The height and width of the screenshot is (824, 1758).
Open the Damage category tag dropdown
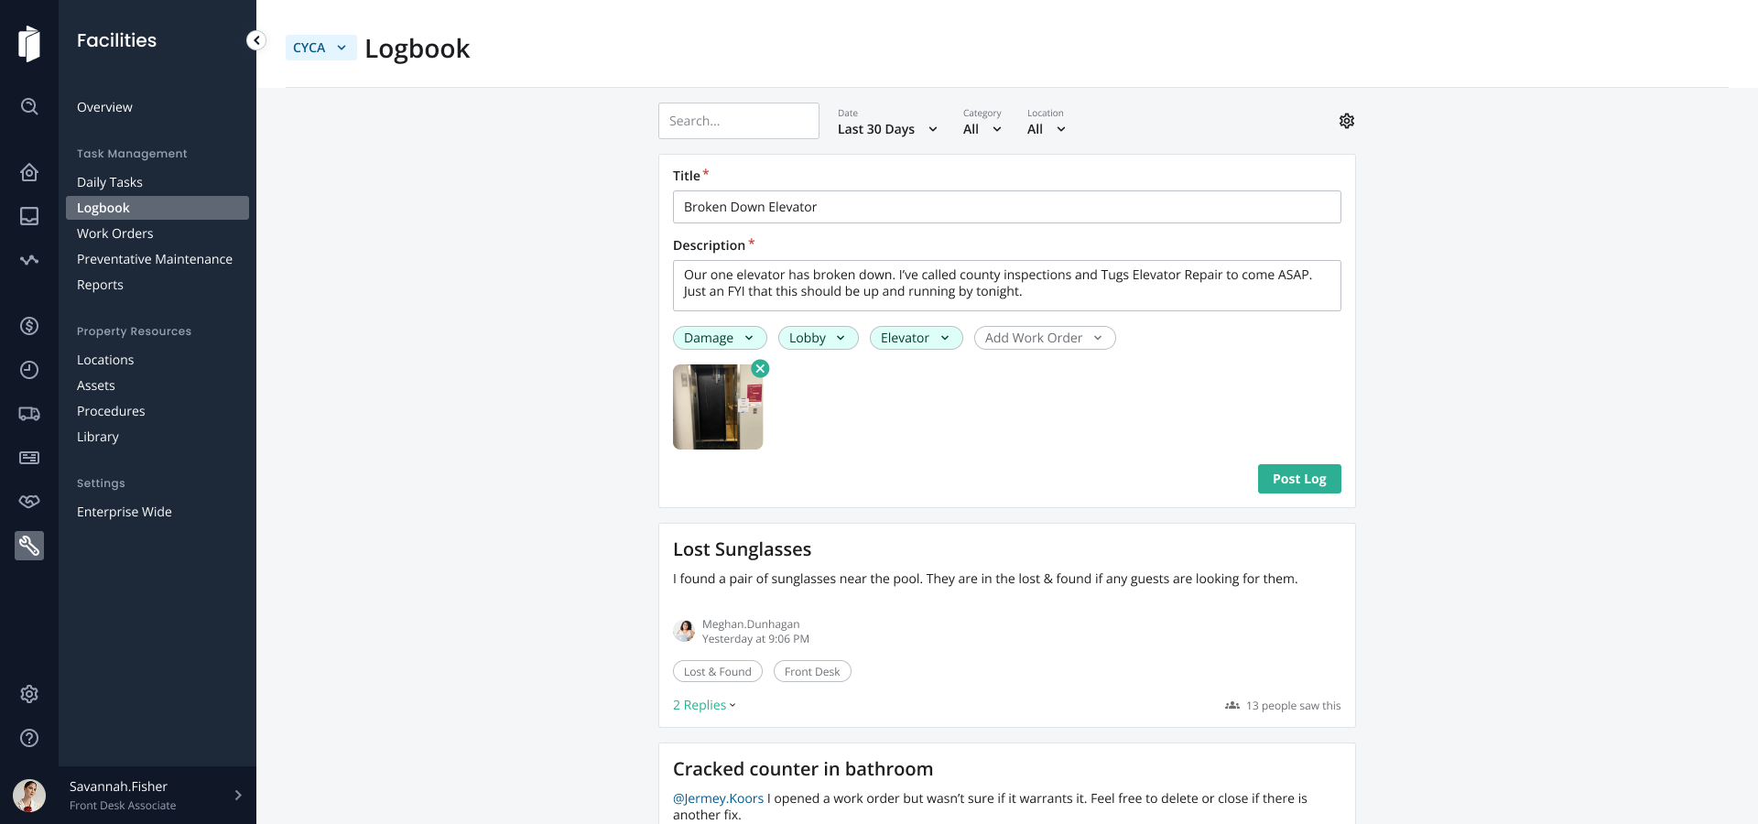click(x=719, y=338)
